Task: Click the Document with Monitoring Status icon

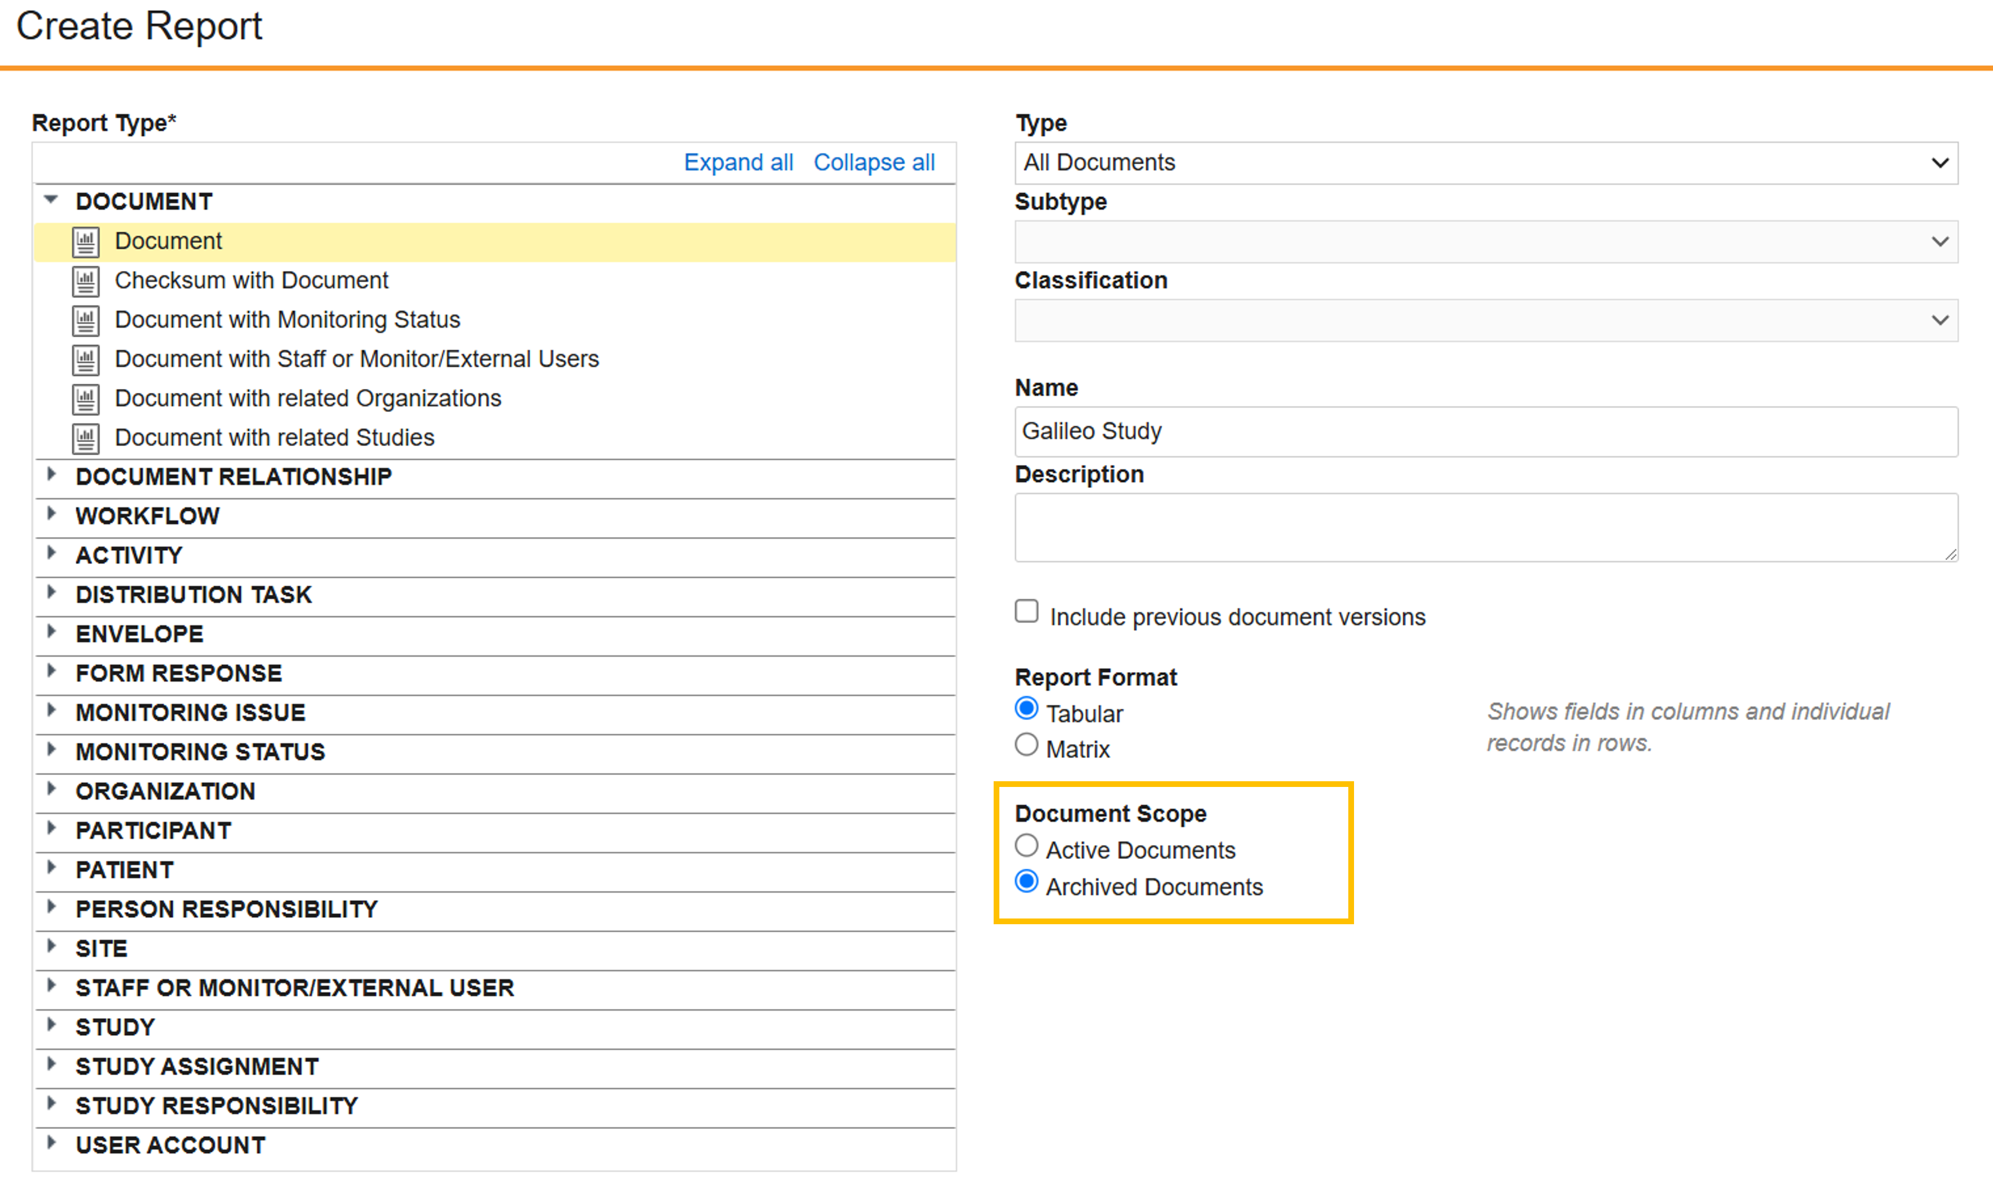Action: [x=86, y=320]
